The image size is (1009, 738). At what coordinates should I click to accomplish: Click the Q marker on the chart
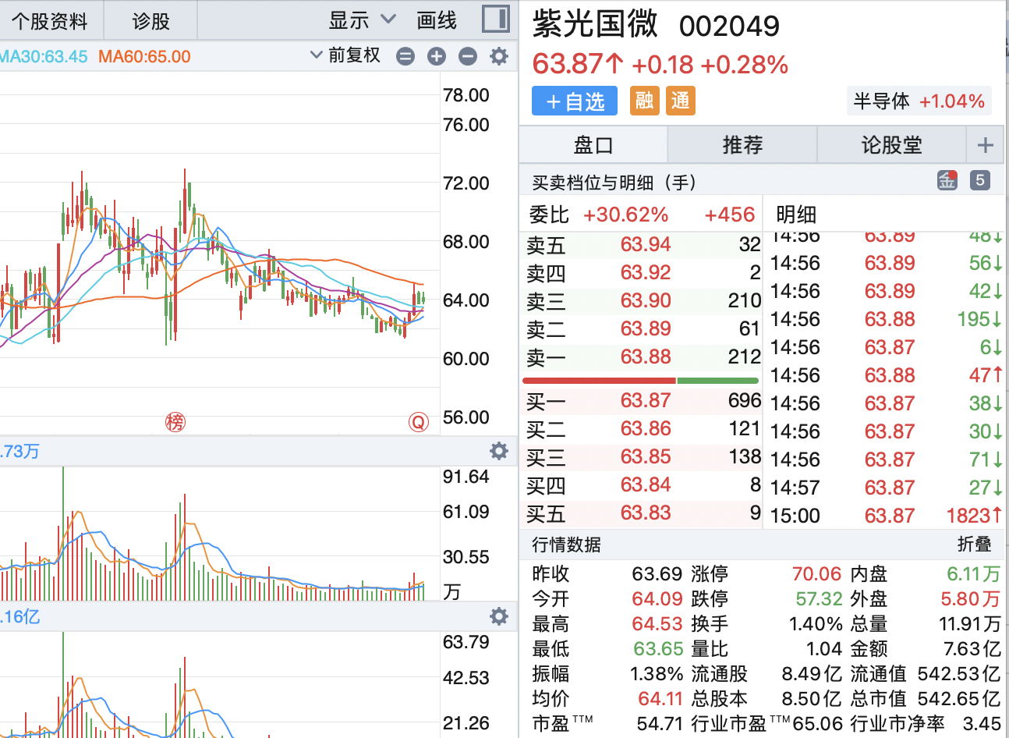tap(419, 422)
